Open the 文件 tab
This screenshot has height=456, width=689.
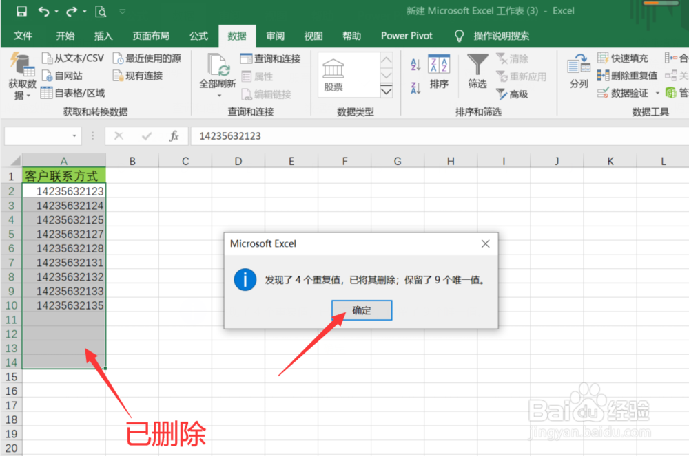23,36
